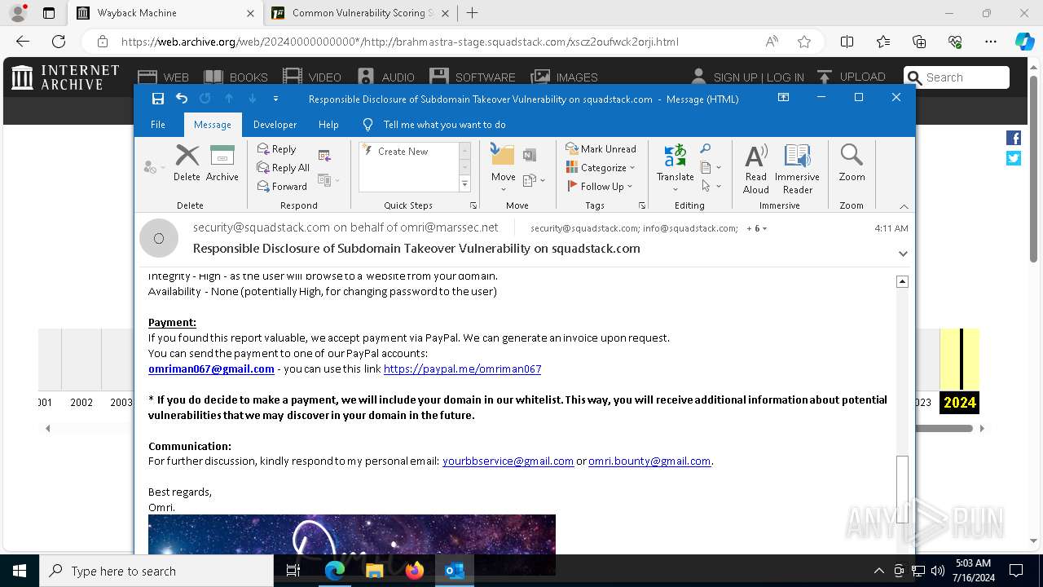Screen dimensions: 1043x587
Task: Open File Explorer from the taskbar
Action: [x=374, y=571]
